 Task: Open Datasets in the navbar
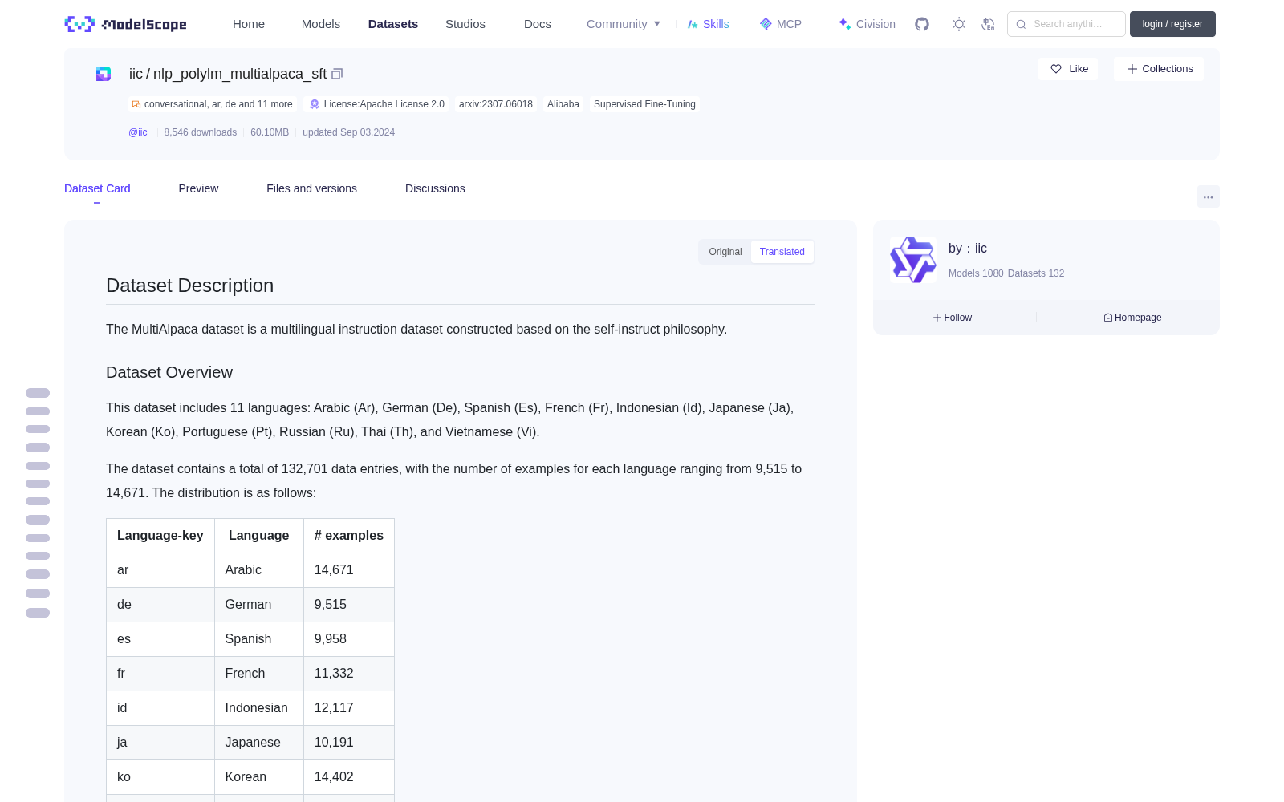[393, 24]
